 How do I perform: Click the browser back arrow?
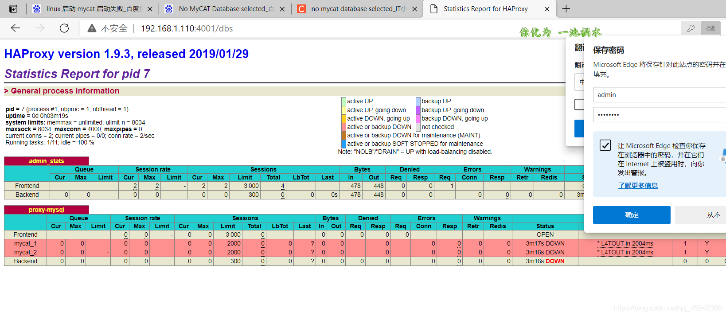pyautogui.click(x=16, y=28)
